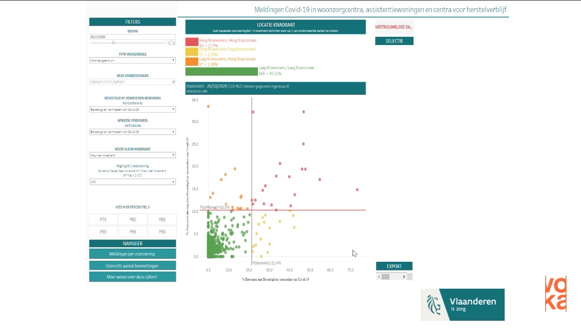581x329 pixels.
Task: Click the Filters header
Action: [x=133, y=22]
